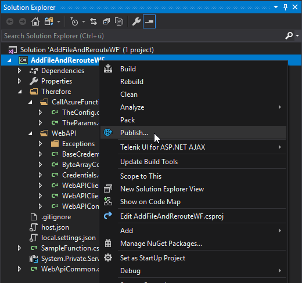The image size is (302, 283).
Task: Switch views using the Solutions and Folders icon
Action: pyautogui.click(x=49, y=21)
